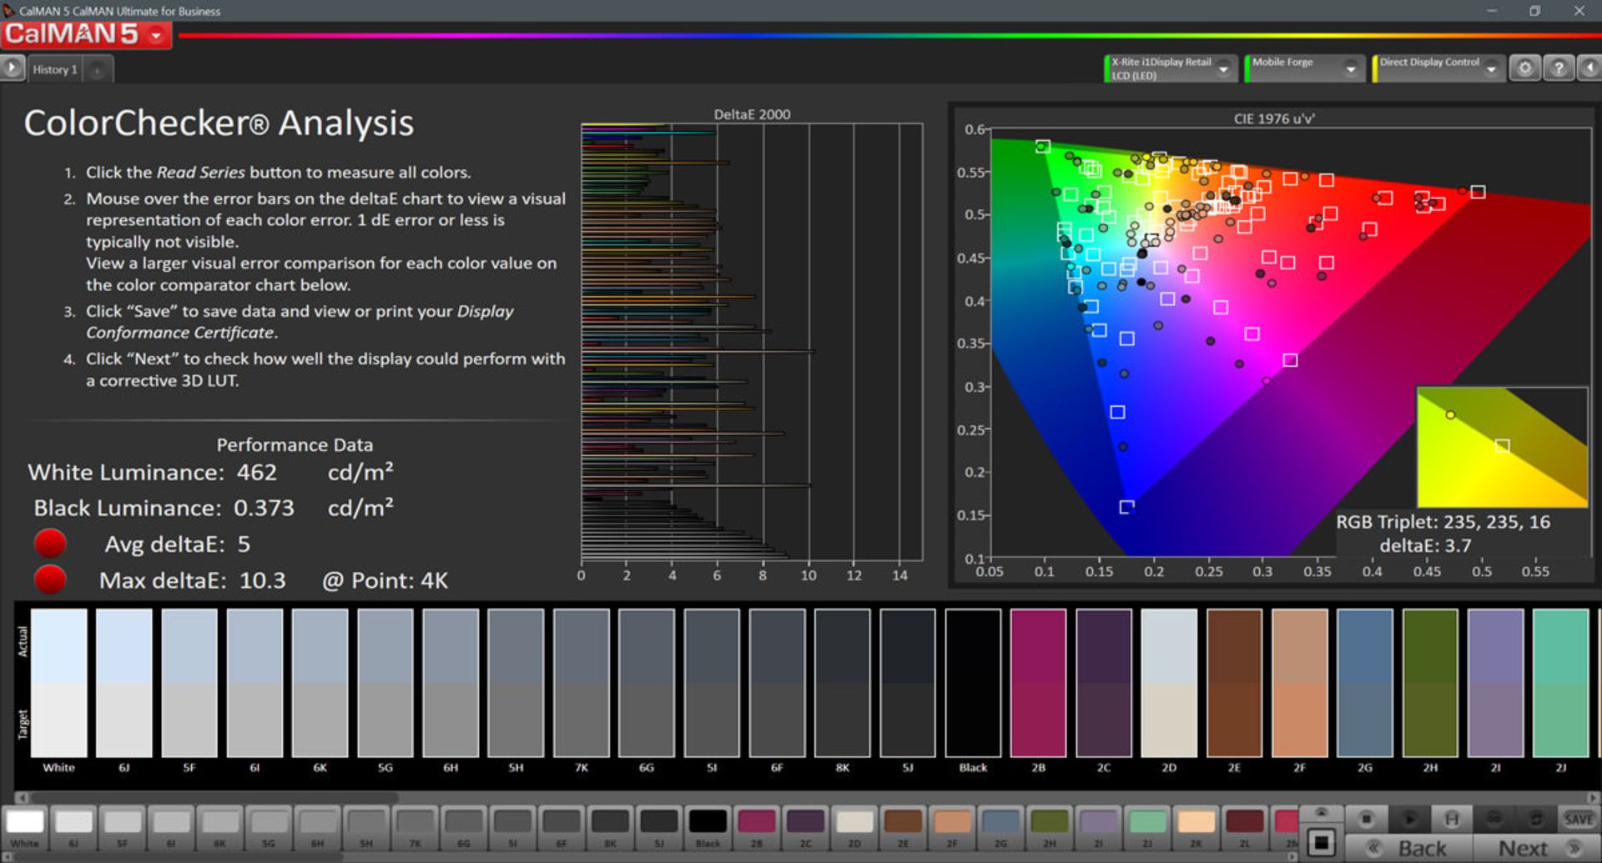Add a new history tab with plus
Image resolution: width=1602 pixels, height=863 pixels.
coord(97,71)
